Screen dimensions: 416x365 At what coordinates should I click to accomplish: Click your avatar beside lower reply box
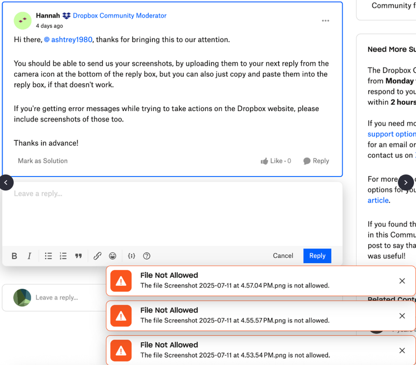(22, 298)
